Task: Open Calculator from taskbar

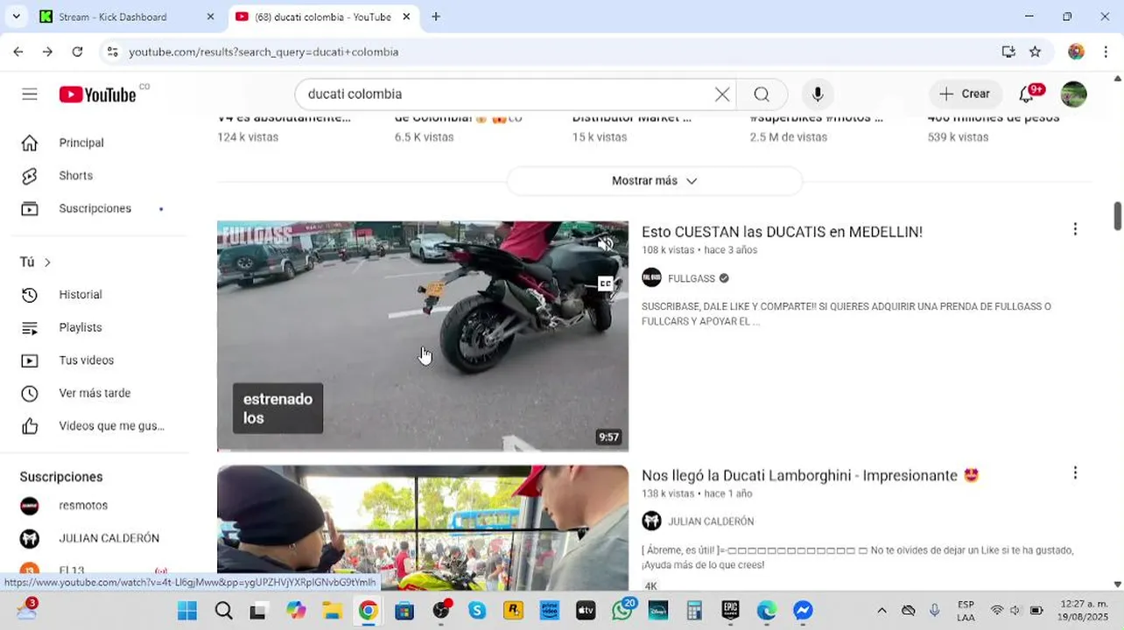Action: (694, 611)
